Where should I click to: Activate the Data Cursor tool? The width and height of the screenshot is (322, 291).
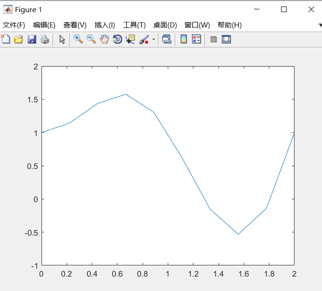coord(130,39)
